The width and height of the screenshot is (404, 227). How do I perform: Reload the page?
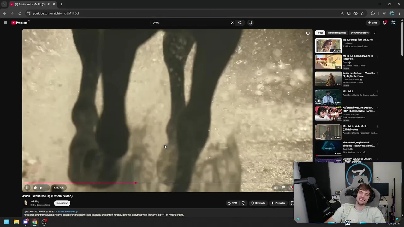[x=20, y=13]
